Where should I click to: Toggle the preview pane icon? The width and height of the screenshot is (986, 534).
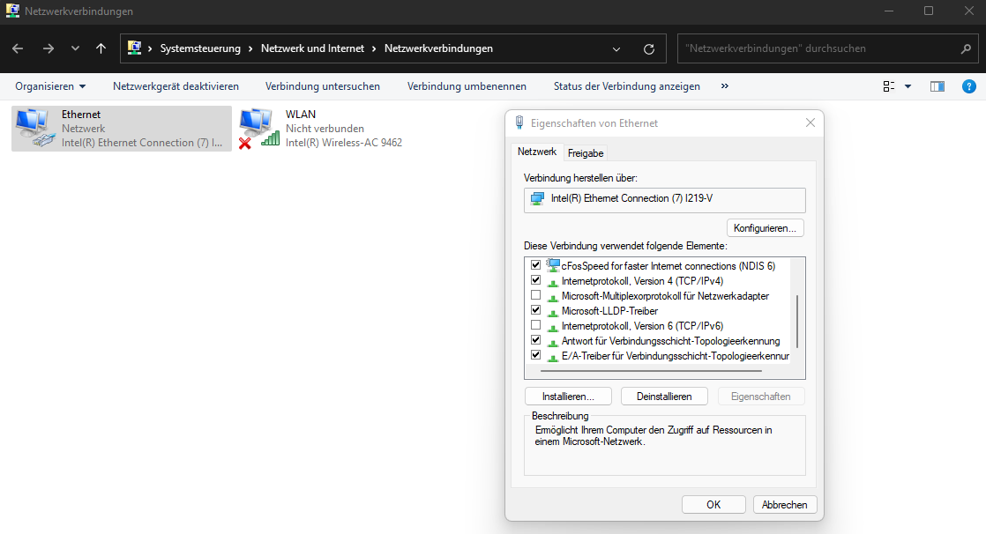937,86
